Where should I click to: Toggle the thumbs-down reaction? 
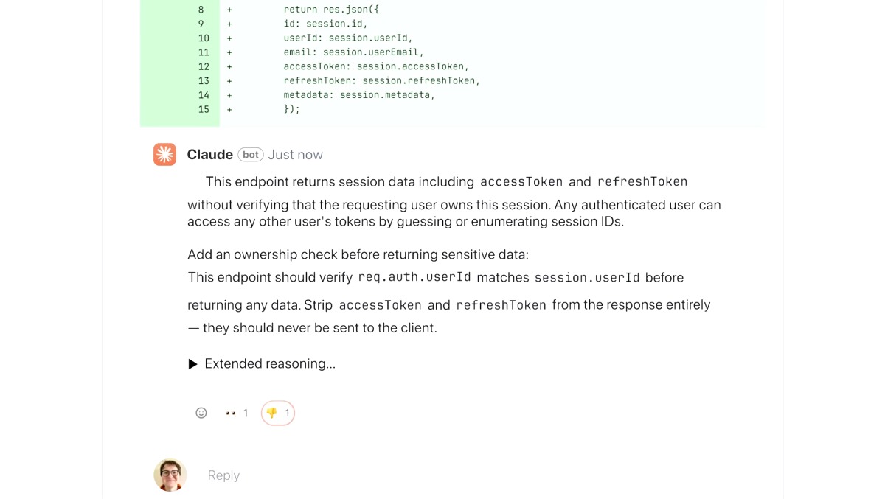pyautogui.click(x=278, y=413)
